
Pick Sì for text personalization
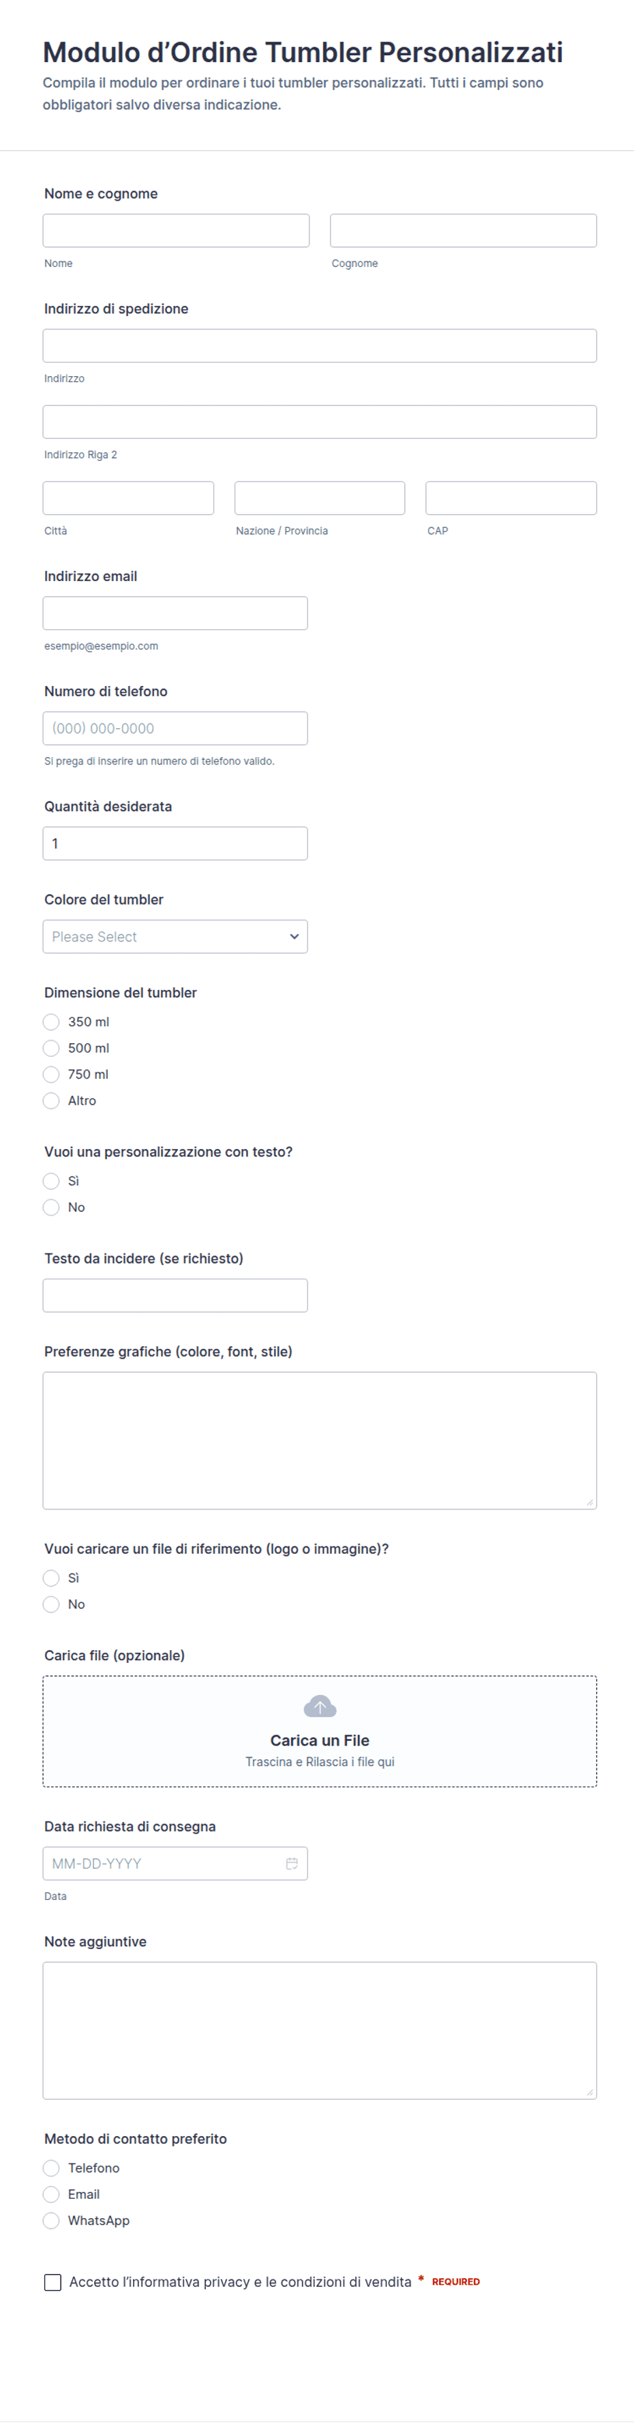coord(51,1182)
